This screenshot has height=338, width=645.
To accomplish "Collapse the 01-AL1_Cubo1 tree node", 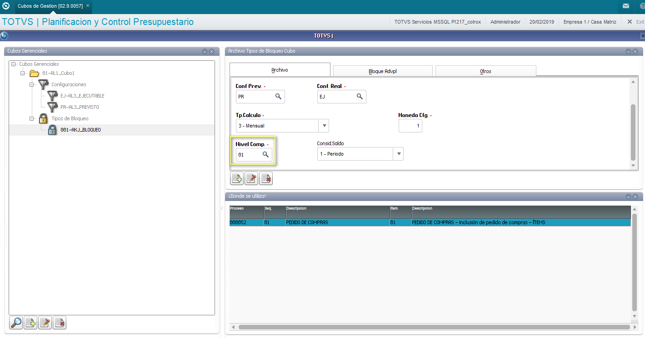I will (23, 73).
